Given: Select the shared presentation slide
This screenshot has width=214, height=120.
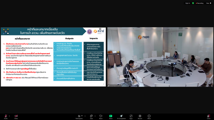Looking at the screenshot, I should pos(53,57).
